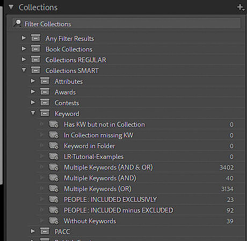Open 'PEOPLE : INCLUDED minus EXCLUDED' smart collection
Viewport: 247px width, 241px height.
[118, 210]
